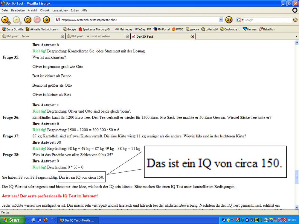The image size is (299, 224).
Task: Click the Back navigation button
Action: point(5,20)
